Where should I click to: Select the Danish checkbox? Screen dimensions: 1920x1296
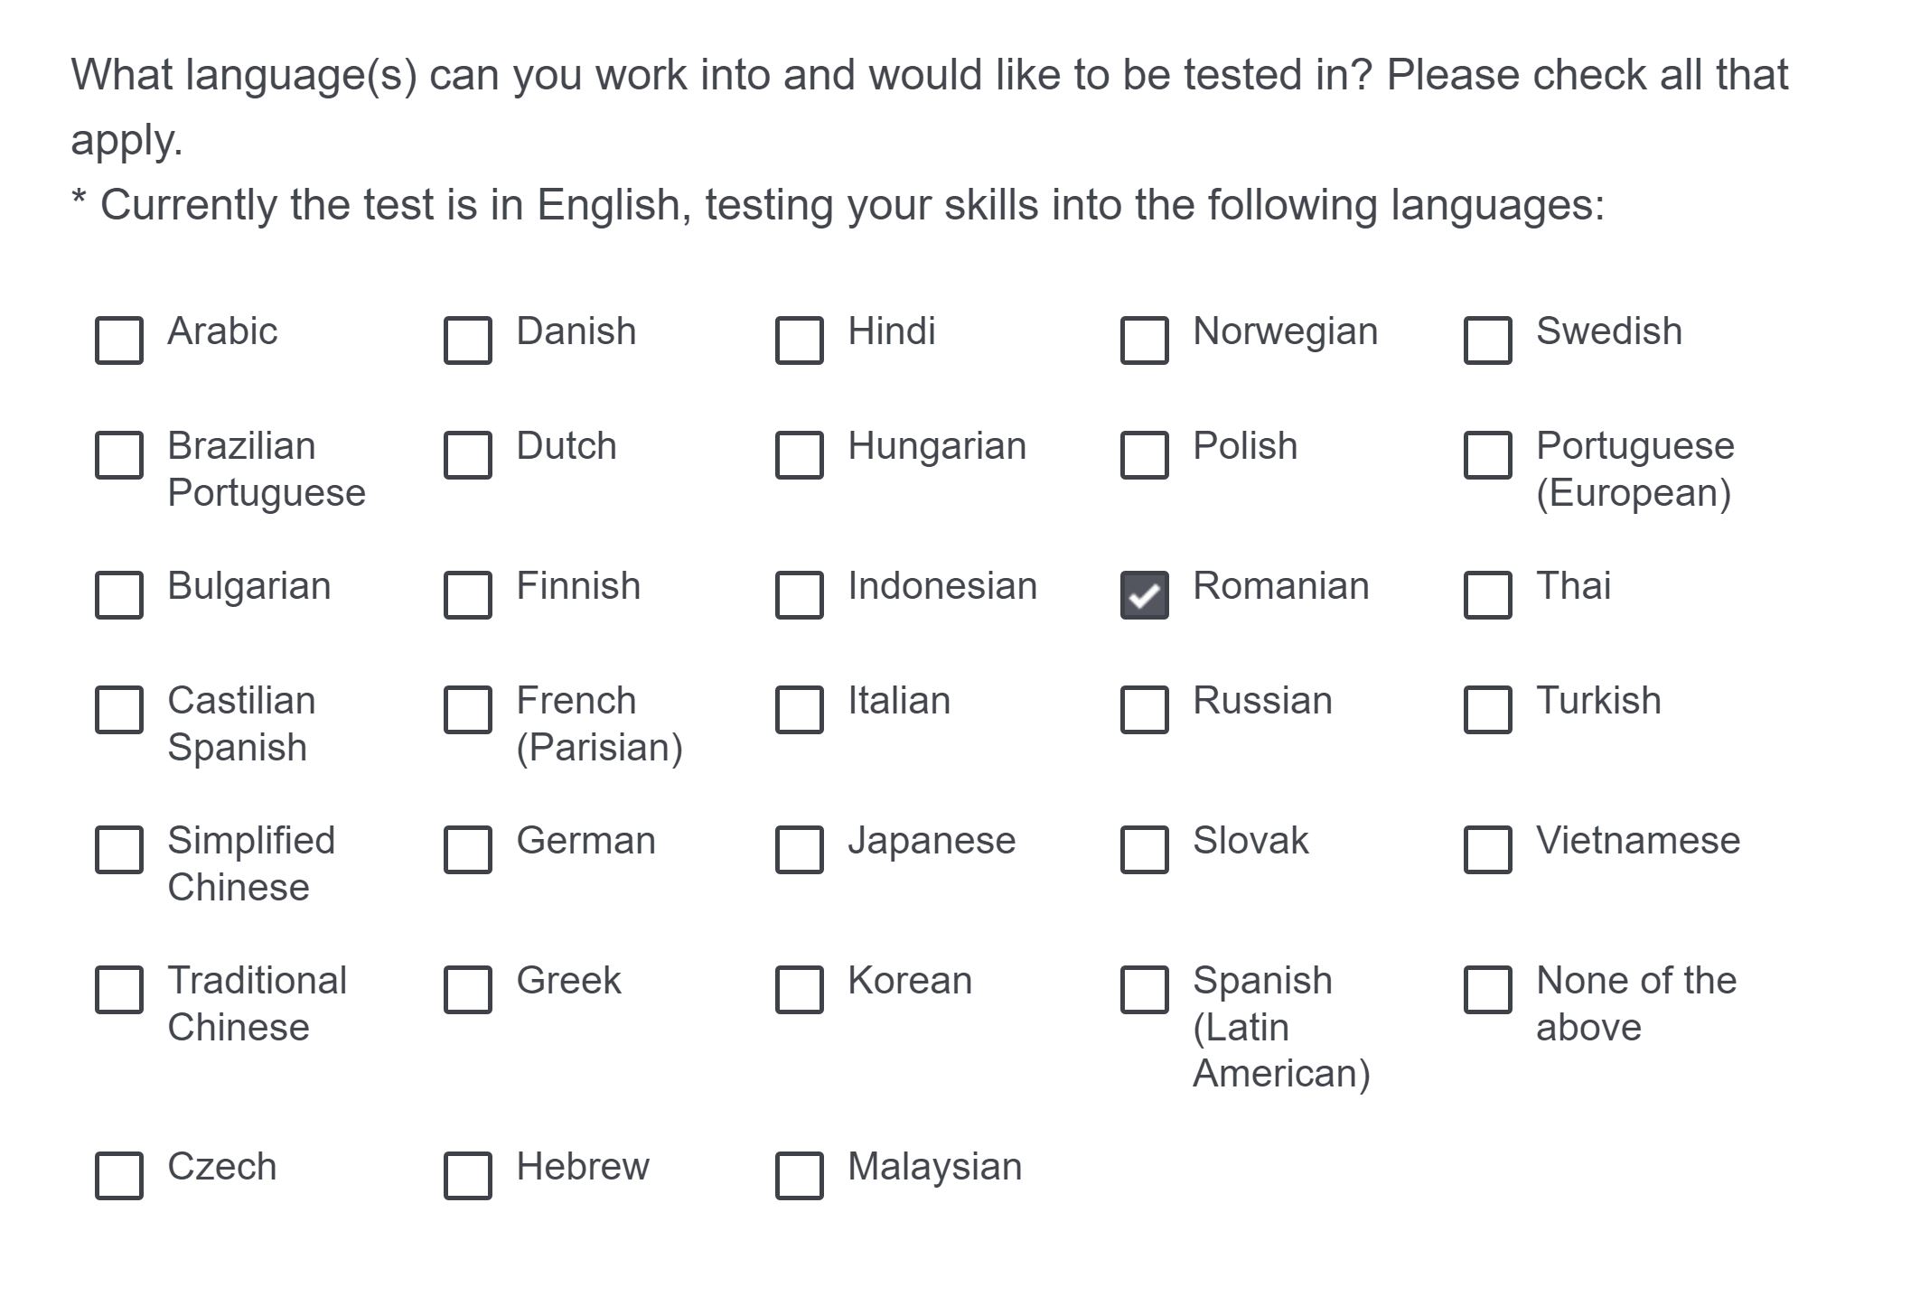pos(468,340)
